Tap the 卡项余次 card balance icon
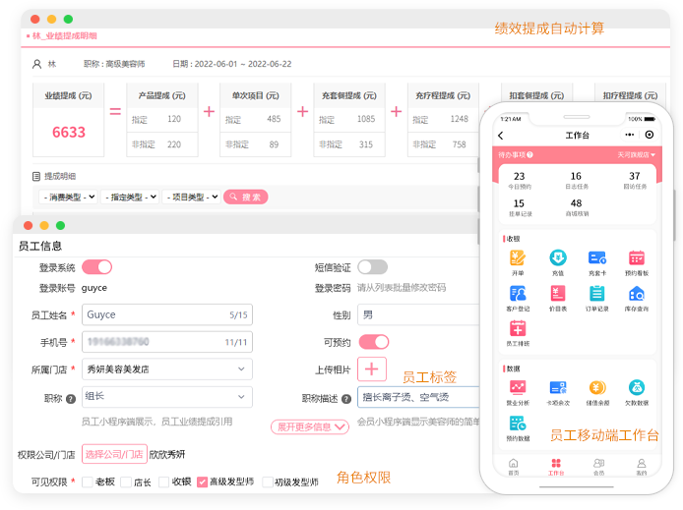 pyautogui.click(x=558, y=387)
